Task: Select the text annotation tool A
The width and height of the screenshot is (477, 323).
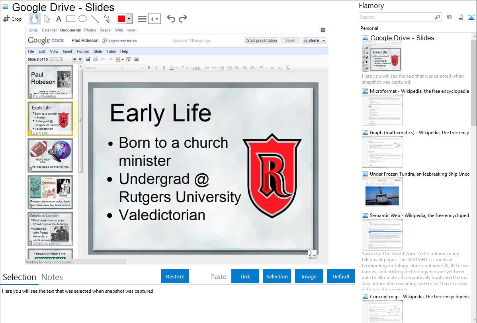Action: (x=59, y=19)
